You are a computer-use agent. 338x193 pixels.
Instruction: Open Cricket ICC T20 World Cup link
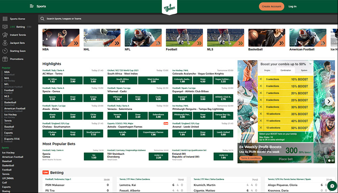123,70
